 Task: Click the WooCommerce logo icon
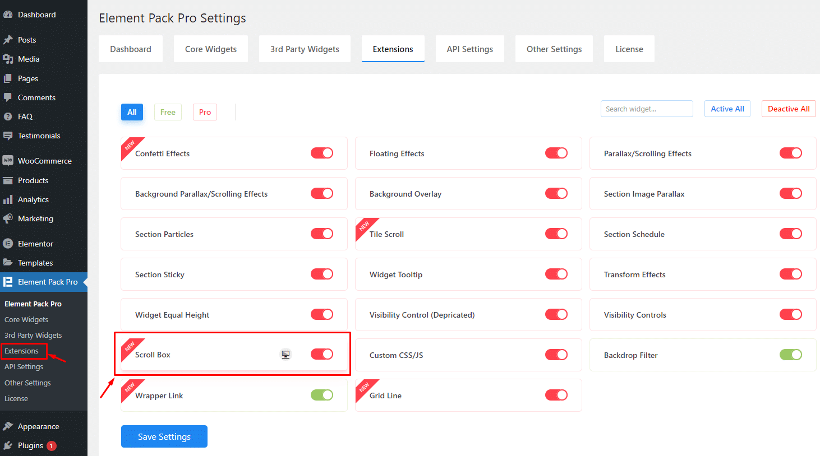tap(8, 161)
